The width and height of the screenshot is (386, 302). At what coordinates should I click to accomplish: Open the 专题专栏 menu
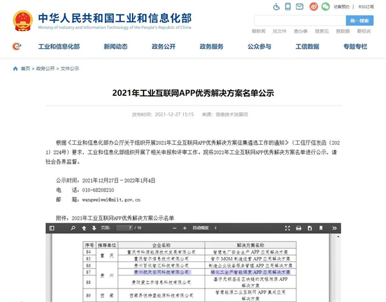(x=355, y=46)
